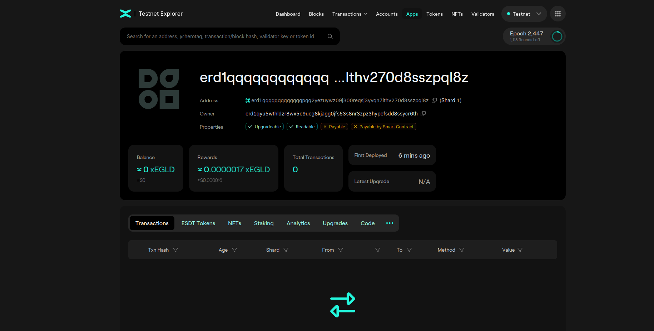Screen dimensions: 654x331
Task: Copy the owner address with copy icon
Action: point(423,113)
